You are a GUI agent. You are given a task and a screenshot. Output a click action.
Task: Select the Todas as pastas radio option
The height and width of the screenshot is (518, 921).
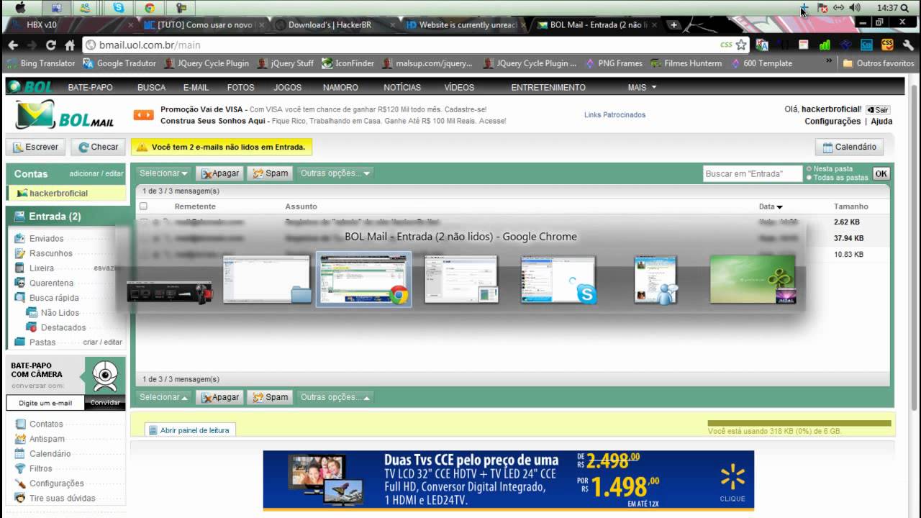(x=809, y=178)
